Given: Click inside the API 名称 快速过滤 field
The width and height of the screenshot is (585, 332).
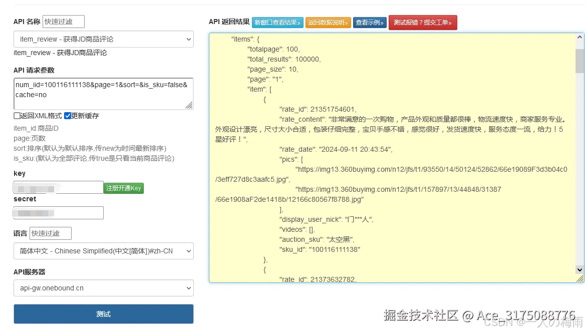Looking at the screenshot, I should pyautogui.click(x=63, y=22).
